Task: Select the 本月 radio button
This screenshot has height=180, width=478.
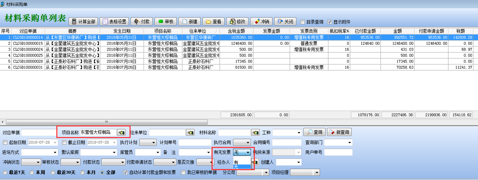Action: (x=83, y=173)
